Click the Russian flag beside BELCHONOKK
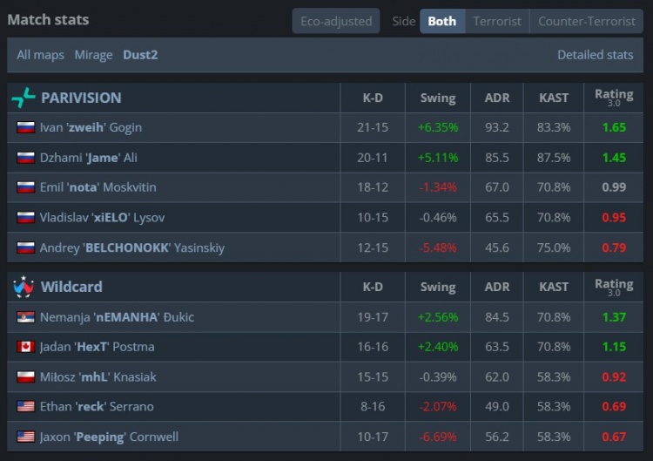Image resolution: width=653 pixels, height=461 pixels. (25, 247)
